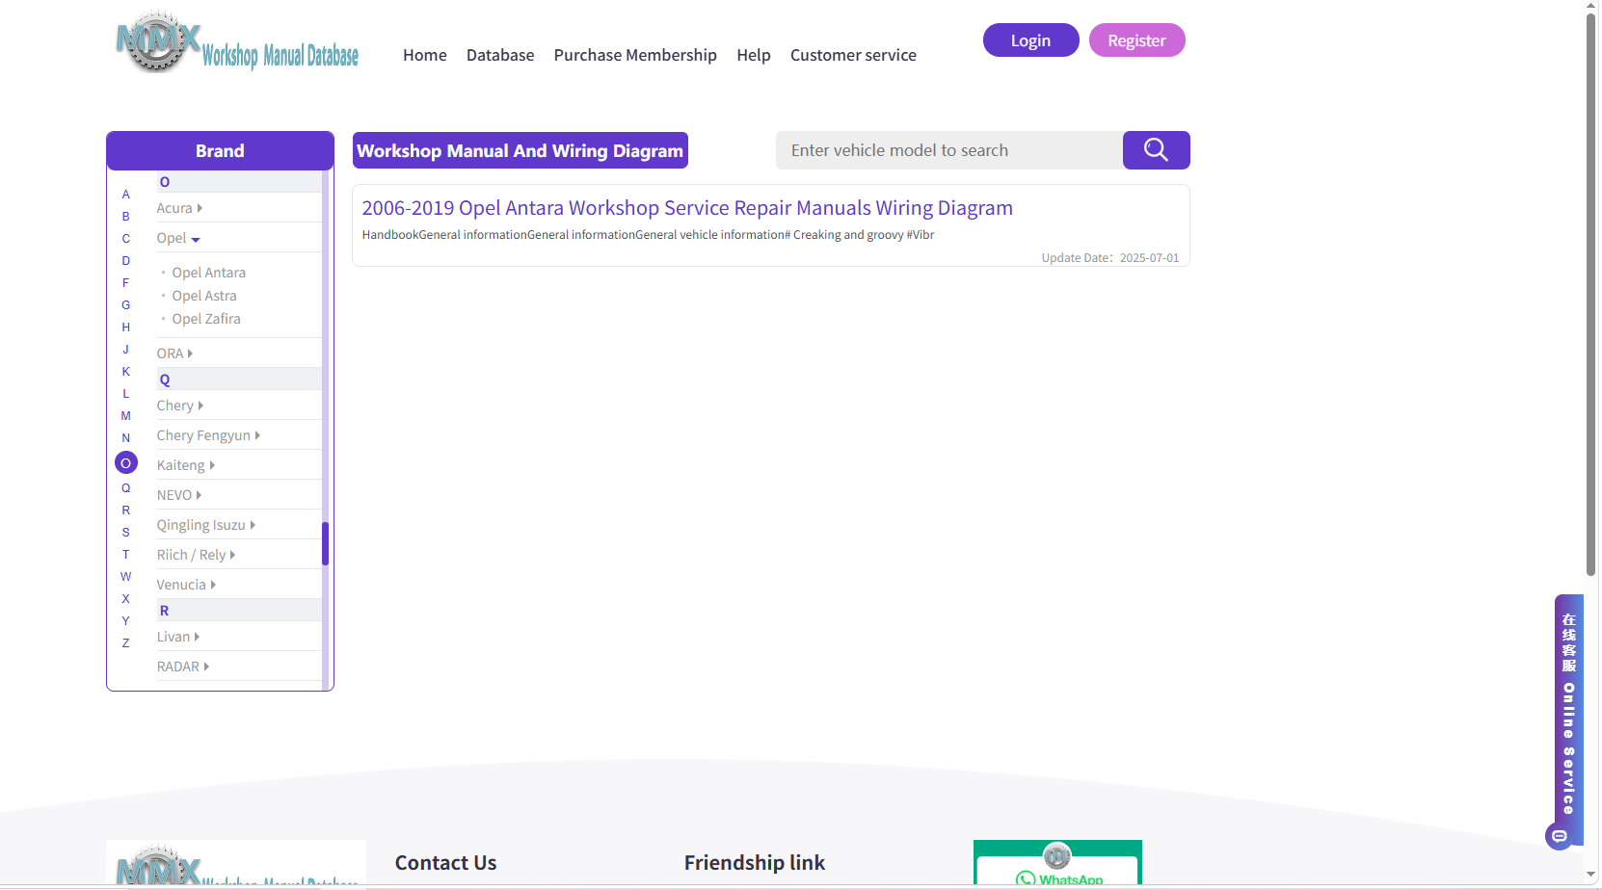Collapse the Opel brand list

click(178, 238)
